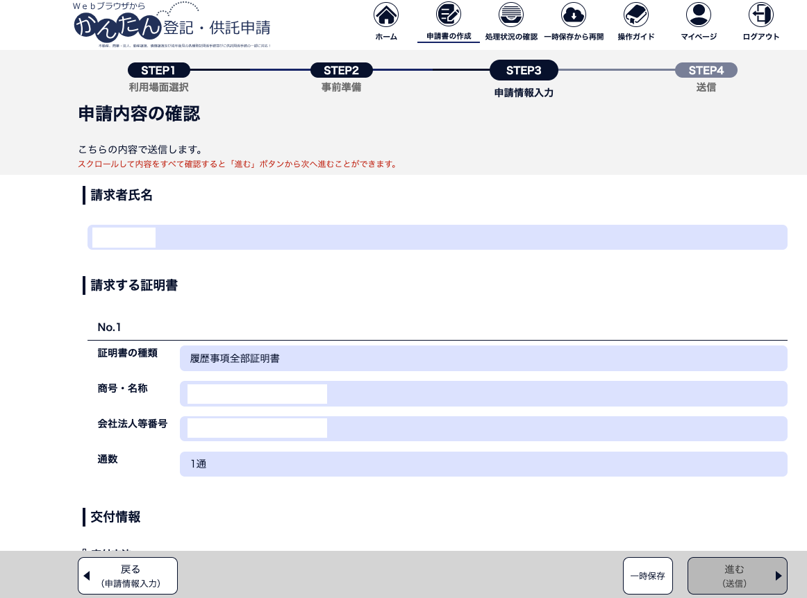Go to the ホーム home icon
Image resolution: width=807 pixels, height=598 pixels.
coord(386,15)
